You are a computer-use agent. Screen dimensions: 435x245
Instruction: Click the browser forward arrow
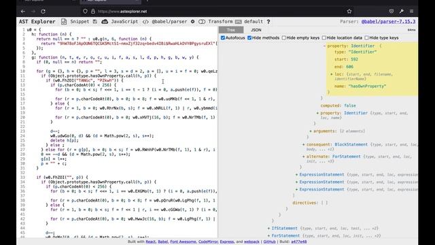(x=33, y=12)
